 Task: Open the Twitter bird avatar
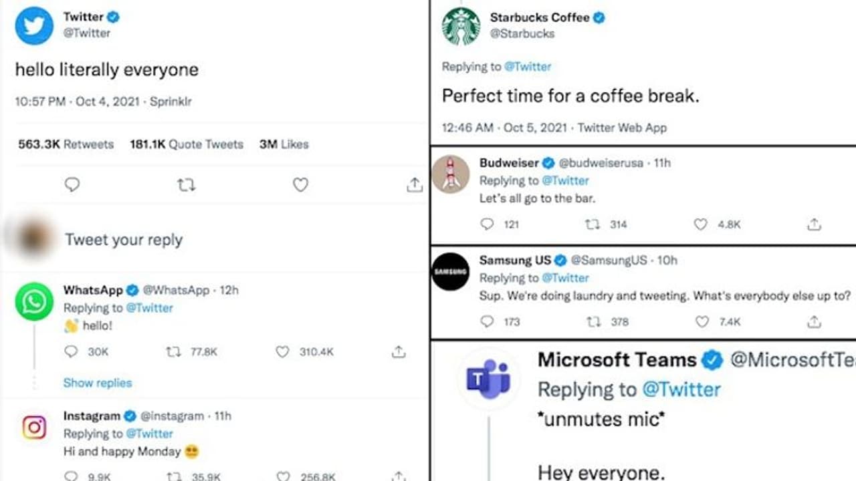pyautogui.click(x=33, y=25)
